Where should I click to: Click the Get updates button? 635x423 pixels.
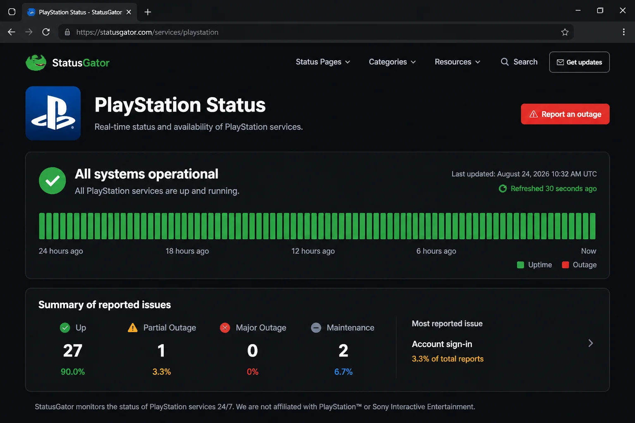[579, 62]
